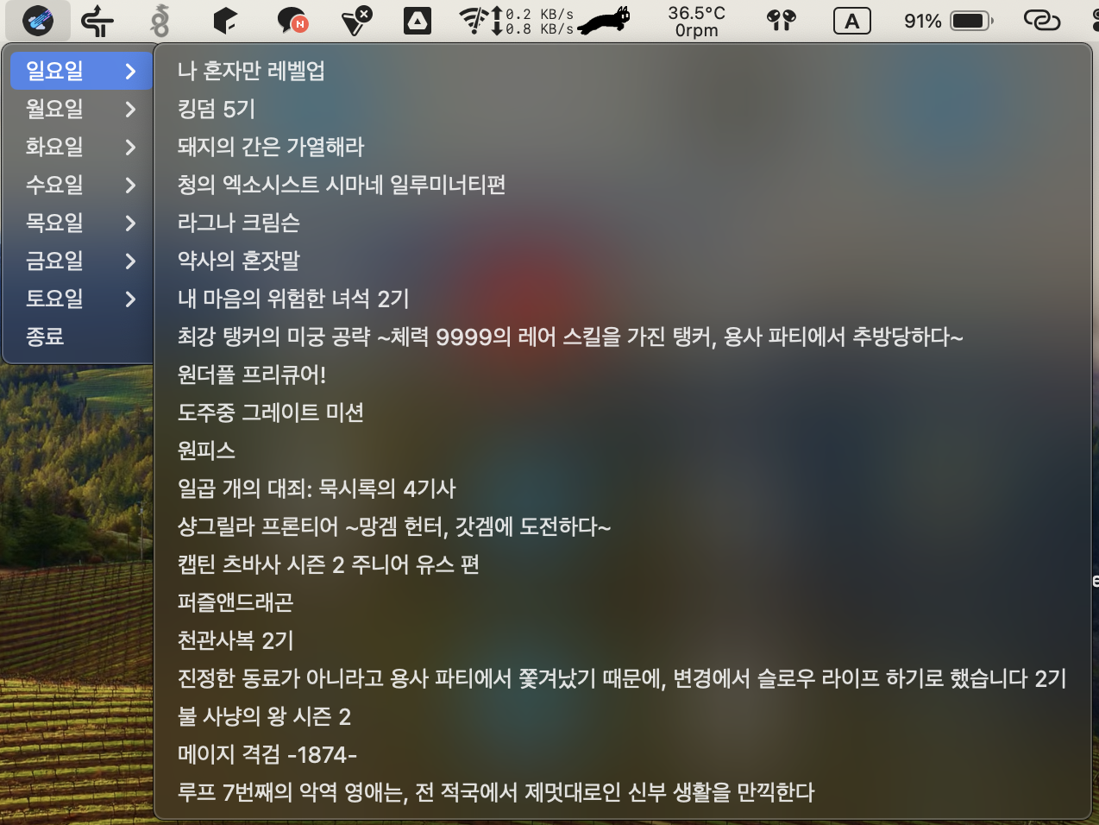Select 화요일 in the day menu

point(81,147)
